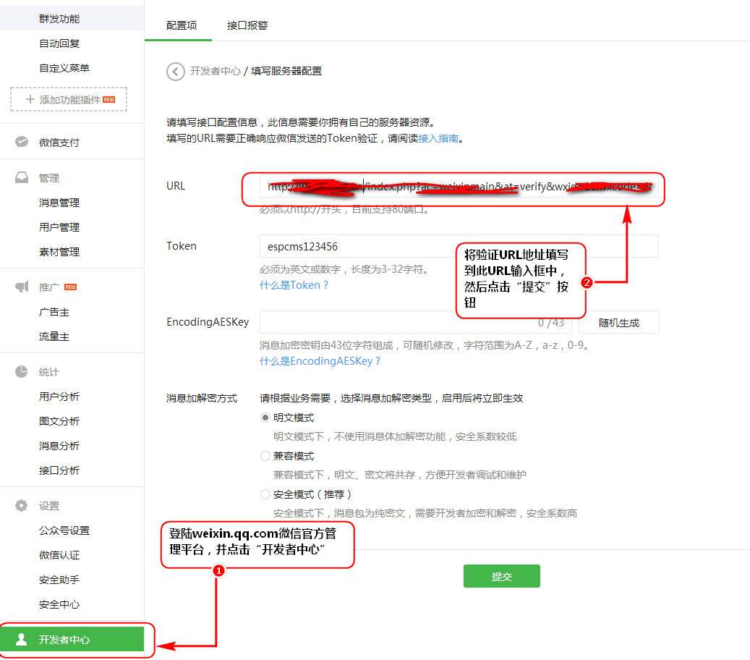
Task: Click the back arrow circle icon
Action: tap(175, 71)
